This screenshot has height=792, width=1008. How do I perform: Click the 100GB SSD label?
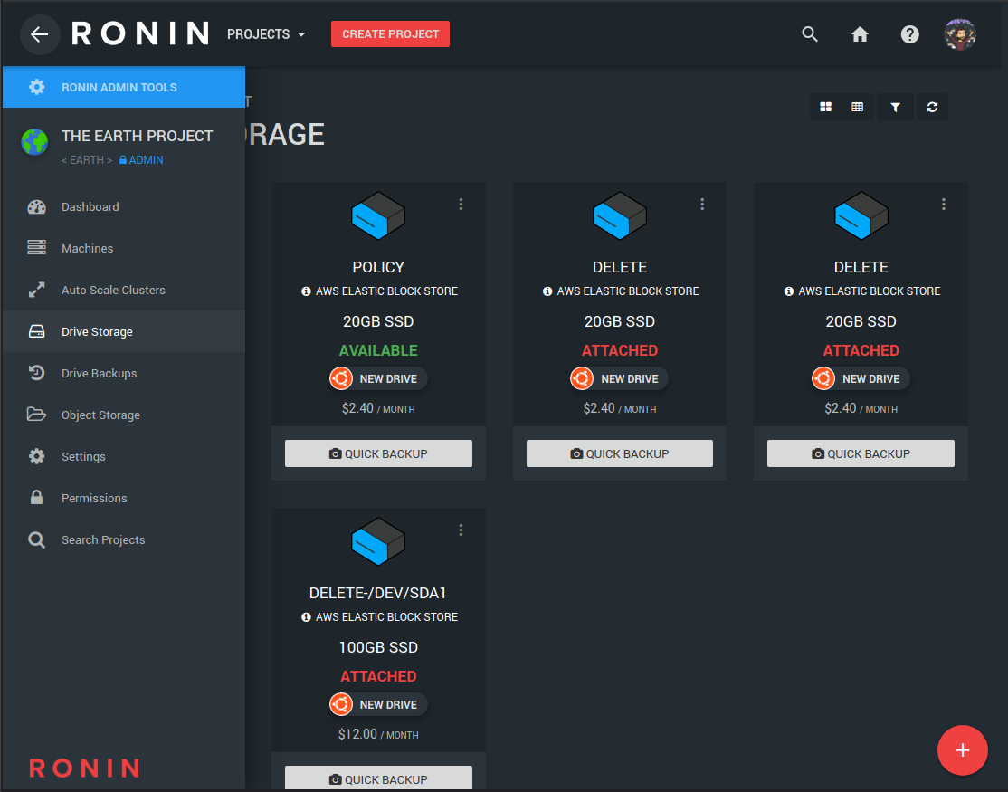(378, 647)
